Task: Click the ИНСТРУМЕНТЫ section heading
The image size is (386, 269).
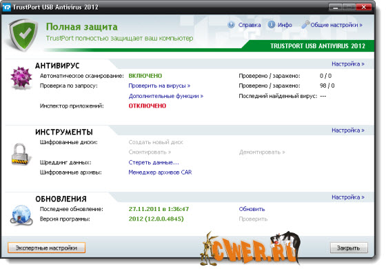Action: click(63, 132)
